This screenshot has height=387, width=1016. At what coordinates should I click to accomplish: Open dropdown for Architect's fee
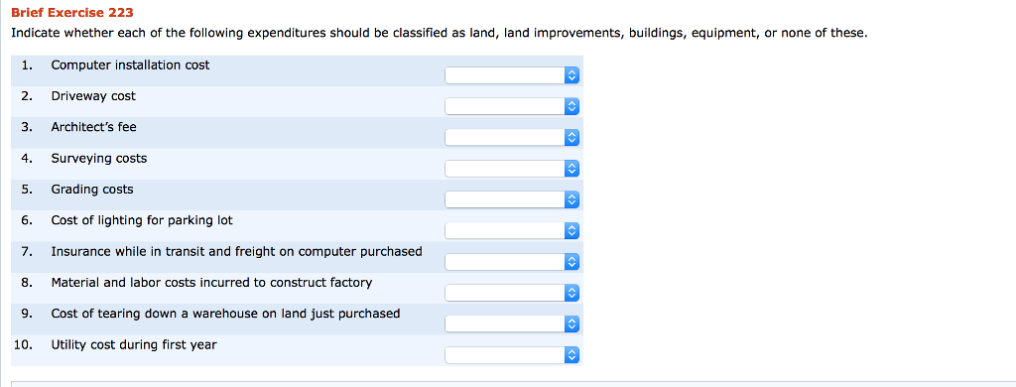511,138
